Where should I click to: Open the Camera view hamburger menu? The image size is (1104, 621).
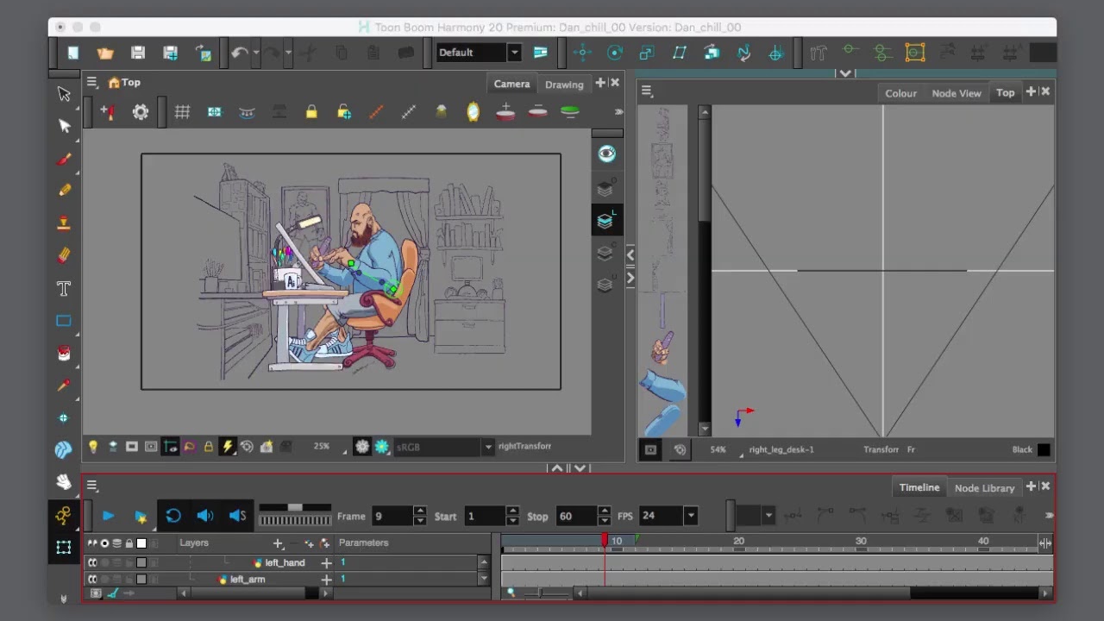pos(91,83)
